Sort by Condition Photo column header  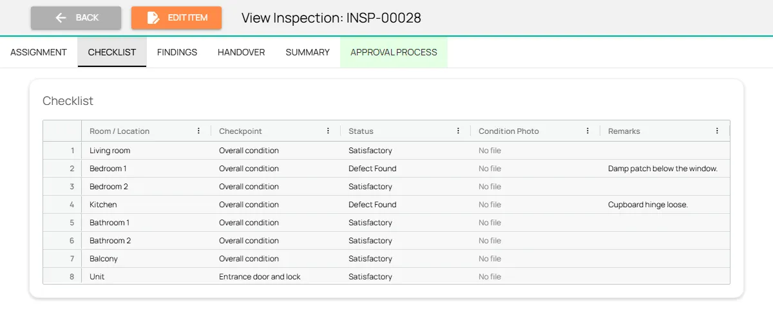pyautogui.click(x=509, y=131)
